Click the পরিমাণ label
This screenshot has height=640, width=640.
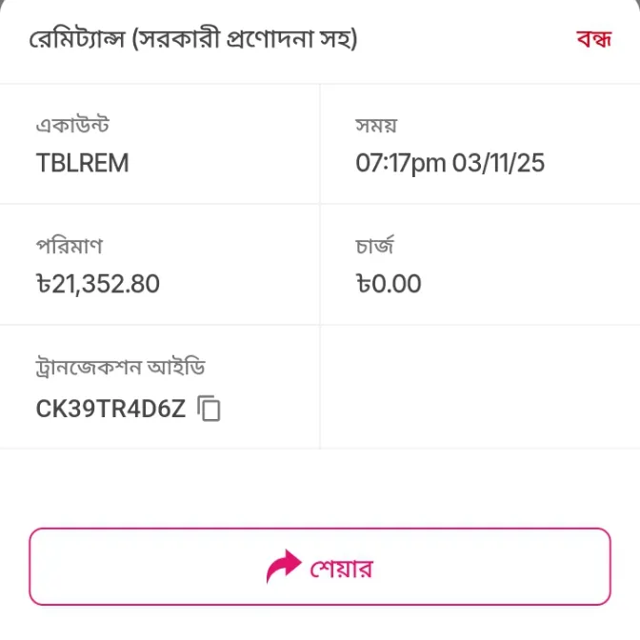coord(70,247)
